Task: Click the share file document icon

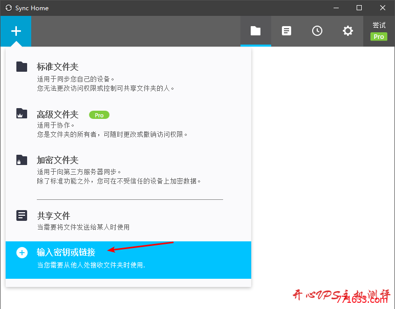Action: click(x=21, y=215)
